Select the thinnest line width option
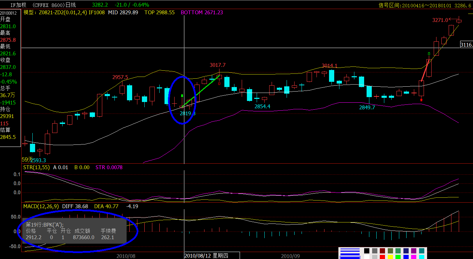 pos(350,249)
